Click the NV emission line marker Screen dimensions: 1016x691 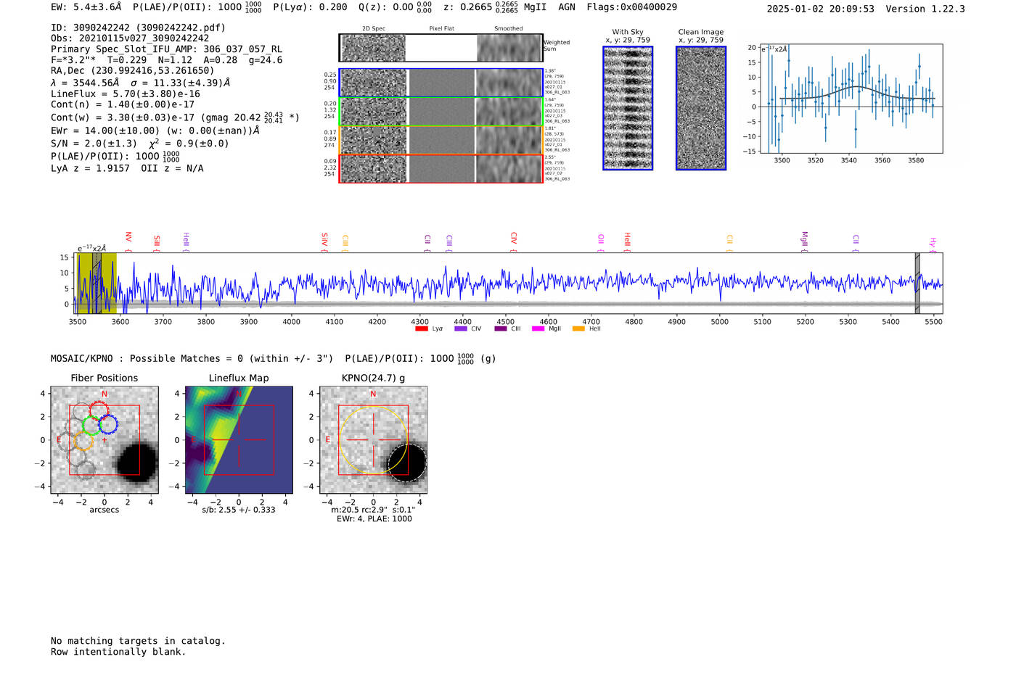[128, 239]
